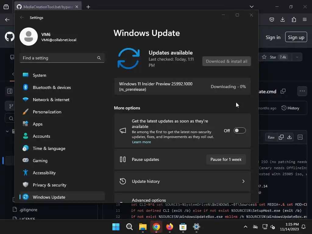Open browser tab list dropdown
Viewport: 312px width, 234px height.
[x=251, y=7]
